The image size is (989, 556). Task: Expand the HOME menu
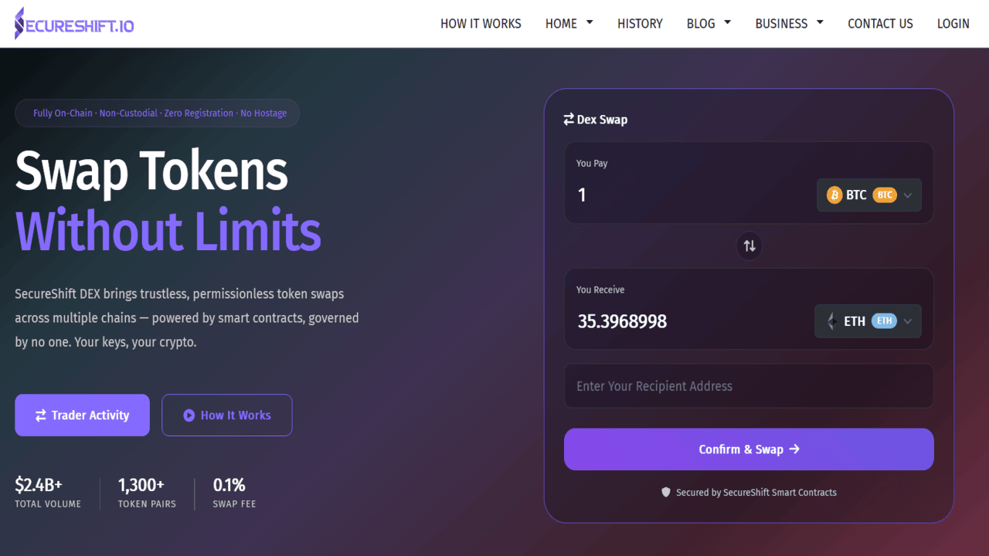pyautogui.click(x=569, y=24)
